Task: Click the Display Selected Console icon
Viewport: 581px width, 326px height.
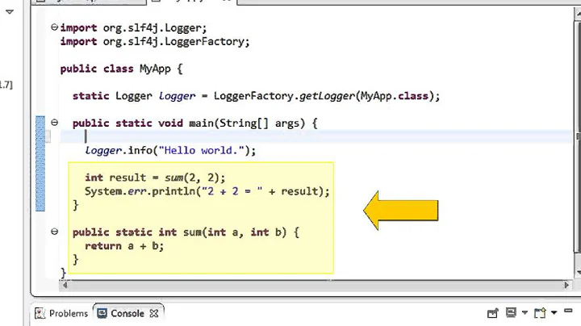Action: pos(512,313)
